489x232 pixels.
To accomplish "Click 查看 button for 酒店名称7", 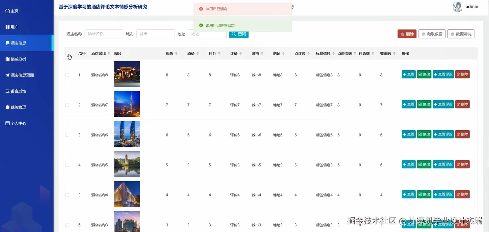I will [409, 104].
